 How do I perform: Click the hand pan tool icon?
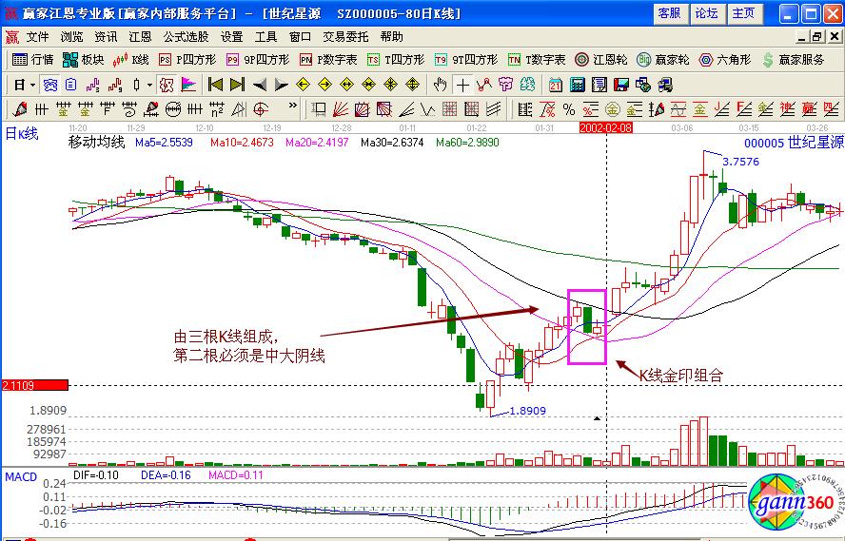440,85
